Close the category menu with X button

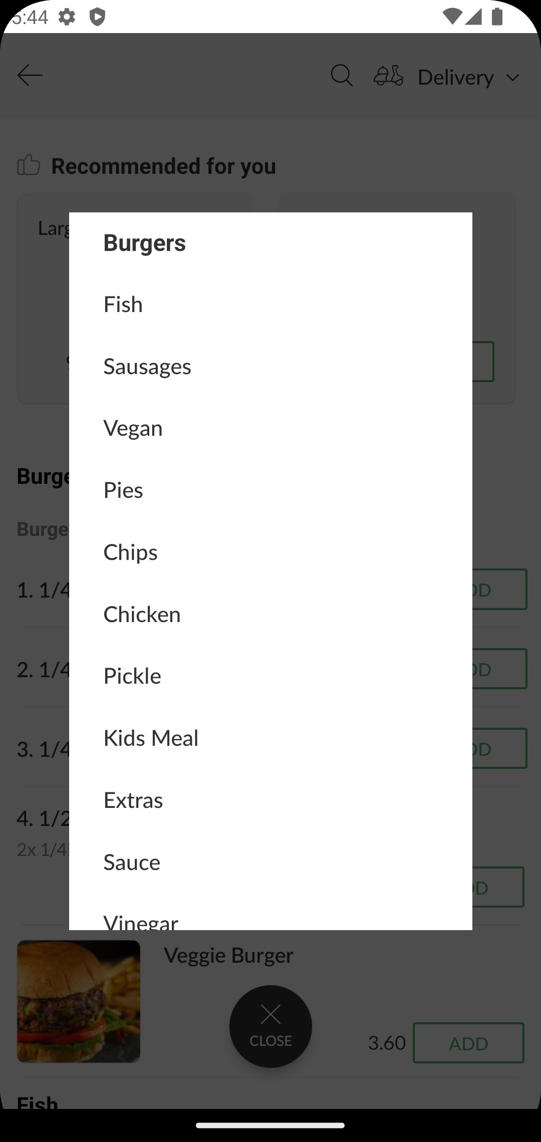[x=270, y=1026]
